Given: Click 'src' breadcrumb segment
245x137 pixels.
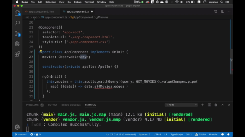Looking at the screenshot, I should 27,17.
